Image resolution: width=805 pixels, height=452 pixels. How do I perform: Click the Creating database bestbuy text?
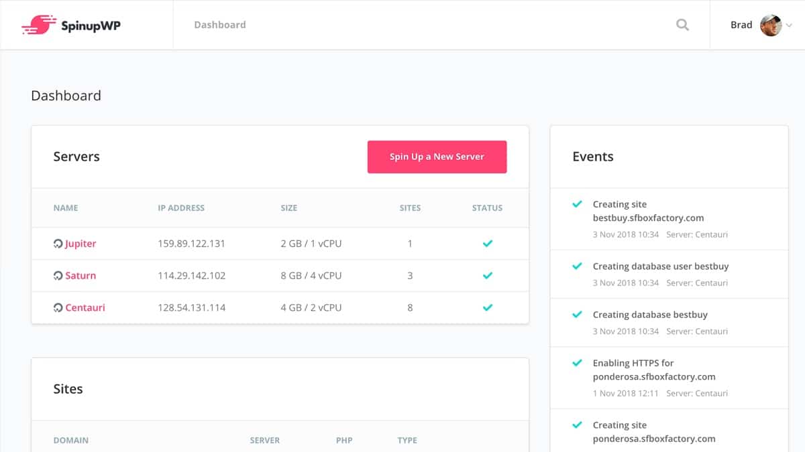tap(650, 314)
